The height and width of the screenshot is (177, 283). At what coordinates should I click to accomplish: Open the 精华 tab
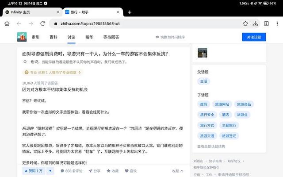89,37
